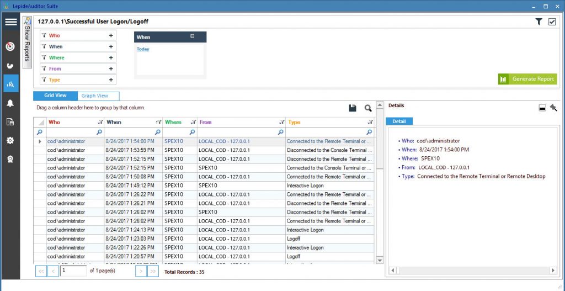Click the page number input field
Screen dimensions: 565x291
73,271
